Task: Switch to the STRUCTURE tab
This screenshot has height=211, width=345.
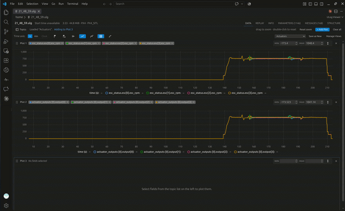Action: tap(333, 23)
